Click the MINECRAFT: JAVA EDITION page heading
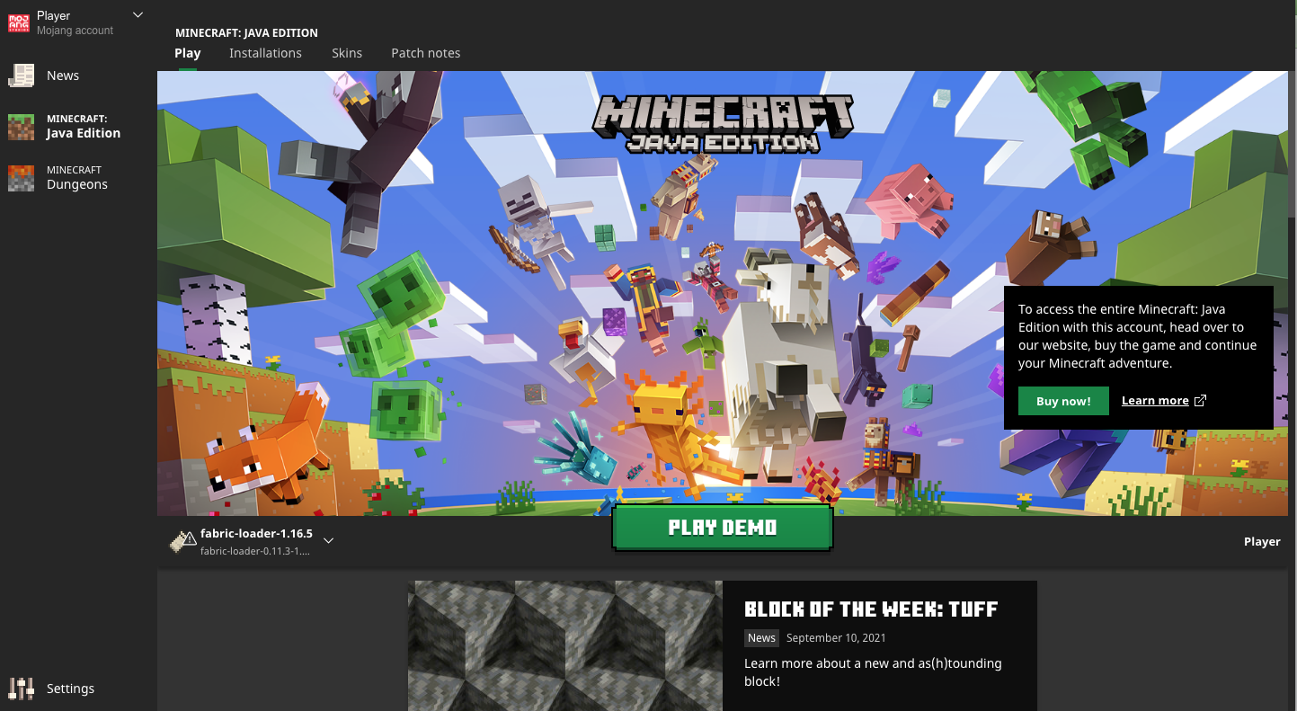This screenshot has width=1297, height=711. (x=246, y=33)
